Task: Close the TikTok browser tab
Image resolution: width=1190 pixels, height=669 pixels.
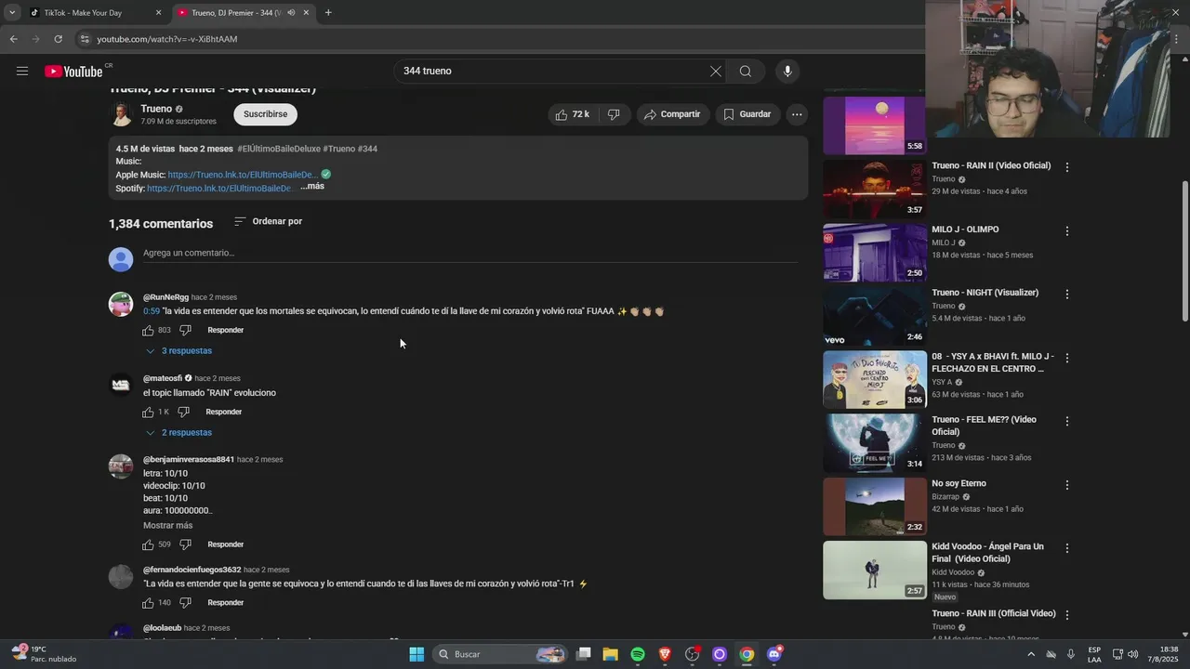Action: click(158, 13)
